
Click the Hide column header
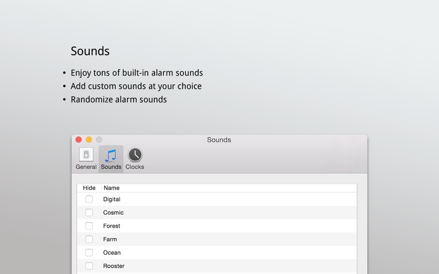pyautogui.click(x=89, y=188)
